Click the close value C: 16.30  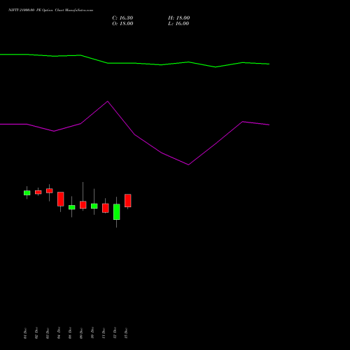[x=122, y=18]
